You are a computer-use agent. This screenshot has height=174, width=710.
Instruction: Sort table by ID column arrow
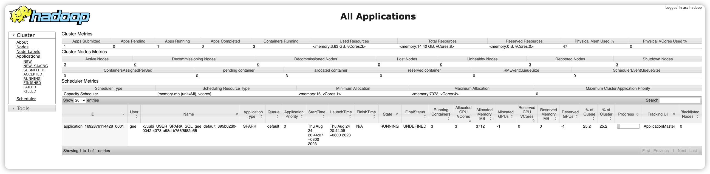coord(123,114)
